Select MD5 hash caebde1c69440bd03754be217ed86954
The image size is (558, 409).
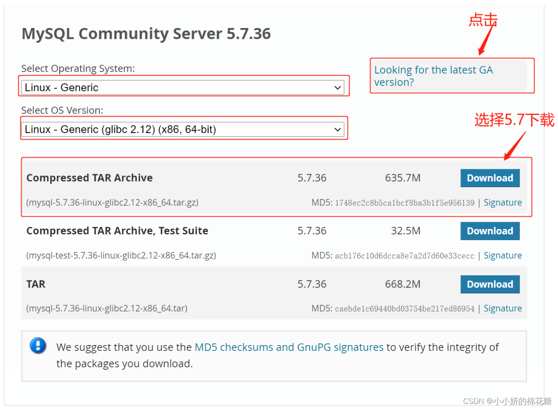pyautogui.click(x=405, y=309)
